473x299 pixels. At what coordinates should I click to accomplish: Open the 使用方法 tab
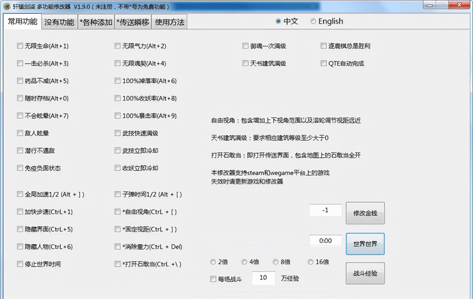coord(169,22)
